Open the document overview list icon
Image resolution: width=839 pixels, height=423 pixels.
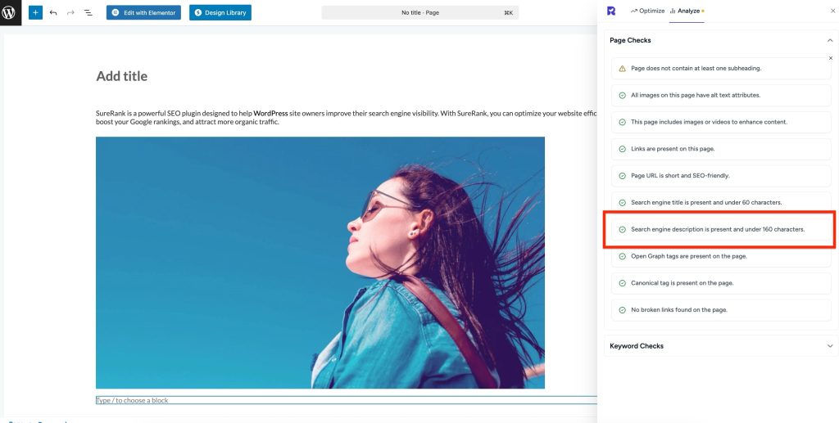pyautogui.click(x=88, y=13)
